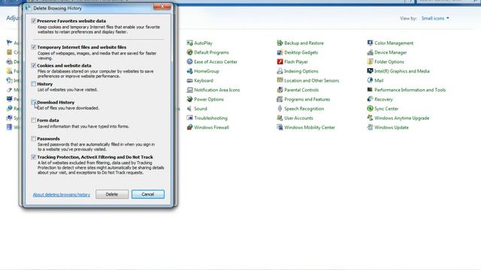Tick the Download History checkbox
The height and width of the screenshot is (270, 481).
coord(33,102)
